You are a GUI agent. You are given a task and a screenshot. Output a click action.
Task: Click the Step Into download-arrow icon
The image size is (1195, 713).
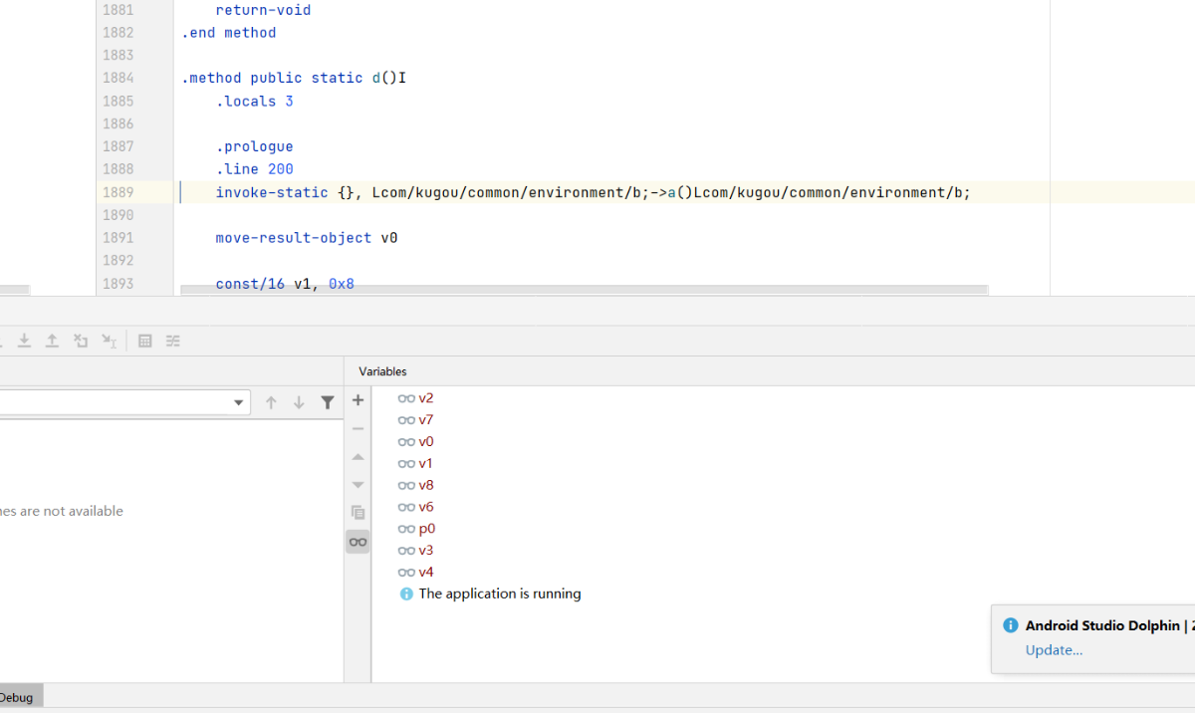pyautogui.click(x=24, y=341)
